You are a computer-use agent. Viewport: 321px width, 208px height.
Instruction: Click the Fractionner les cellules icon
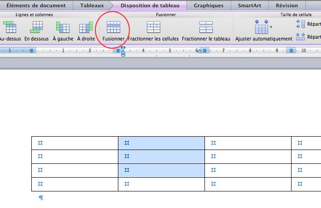(x=153, y=27)
